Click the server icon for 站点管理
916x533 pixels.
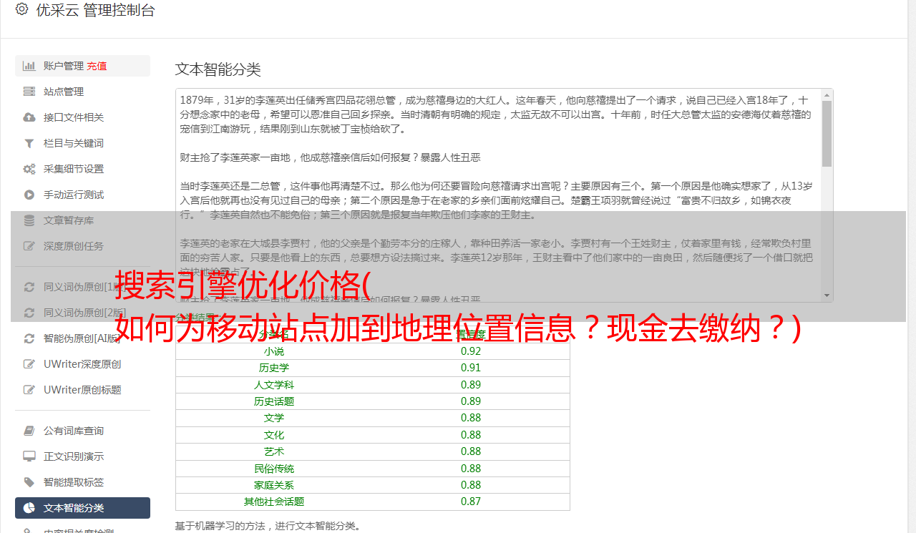[29, 92]
